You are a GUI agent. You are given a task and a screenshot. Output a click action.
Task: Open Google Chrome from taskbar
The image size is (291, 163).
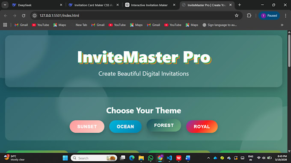(x=160, y=158)
